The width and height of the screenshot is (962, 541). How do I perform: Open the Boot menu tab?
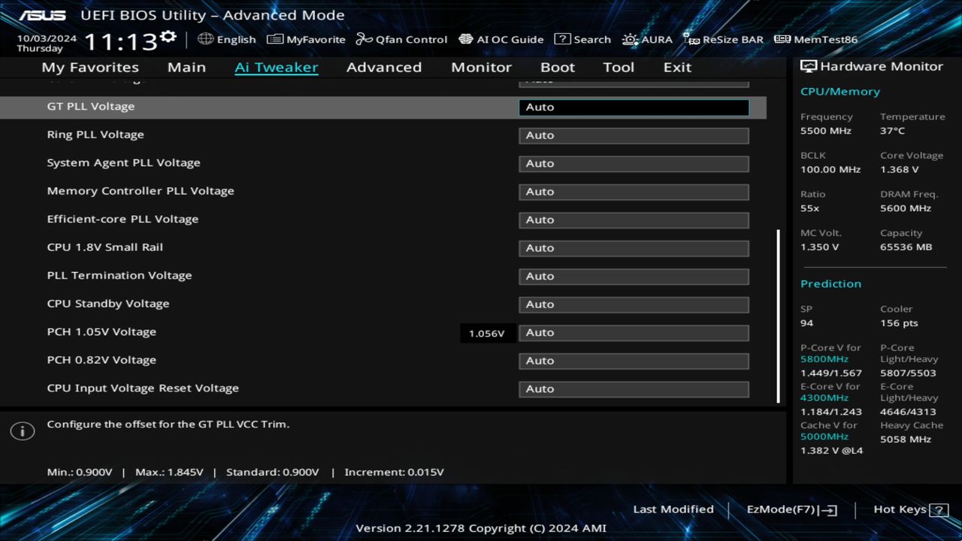(558, 67)
